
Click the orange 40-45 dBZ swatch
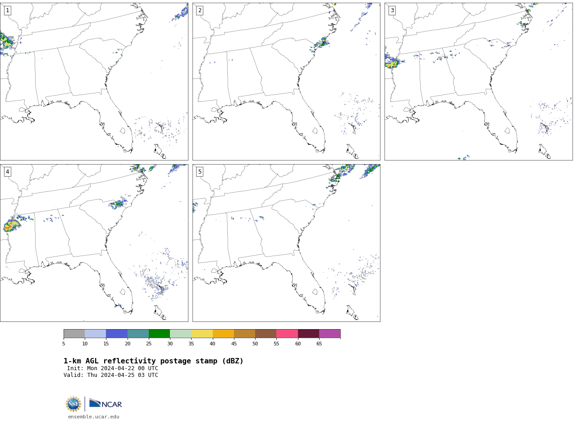pyautogui.click(x=223, y=334)
